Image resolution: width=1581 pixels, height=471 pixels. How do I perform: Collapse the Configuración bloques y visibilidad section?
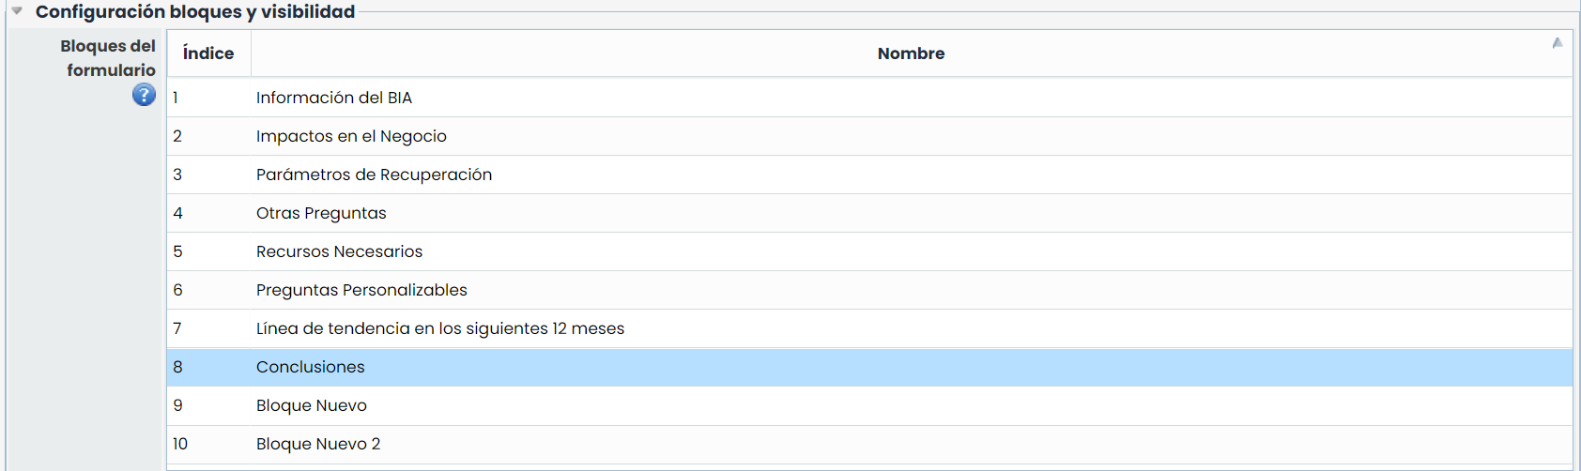(x=17, y=11)
